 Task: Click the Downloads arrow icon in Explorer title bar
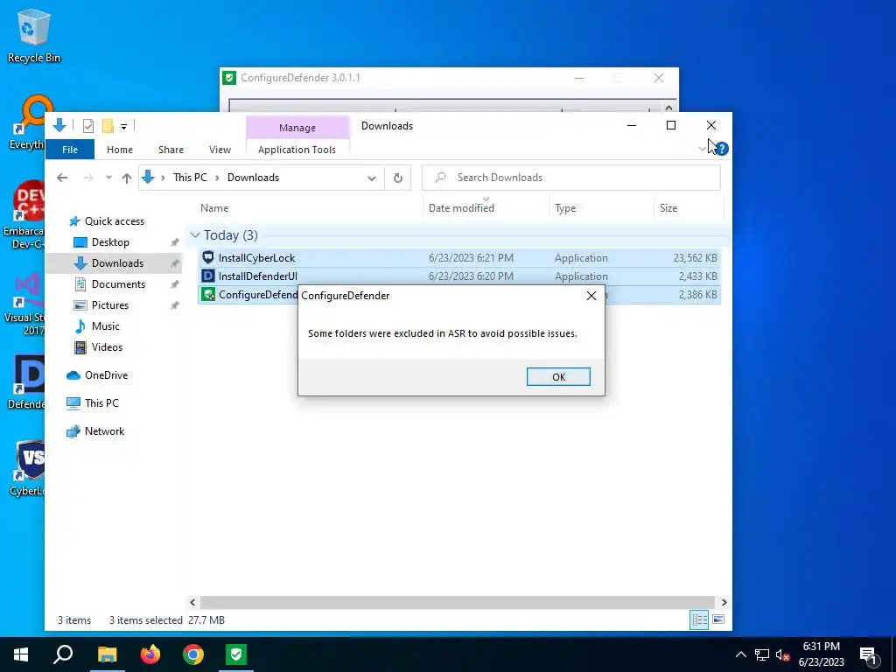coord(59,126)
